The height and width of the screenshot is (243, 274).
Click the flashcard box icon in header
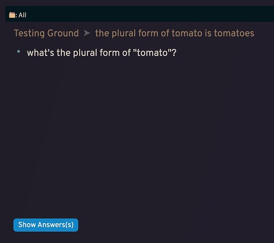tap(12, 15)
